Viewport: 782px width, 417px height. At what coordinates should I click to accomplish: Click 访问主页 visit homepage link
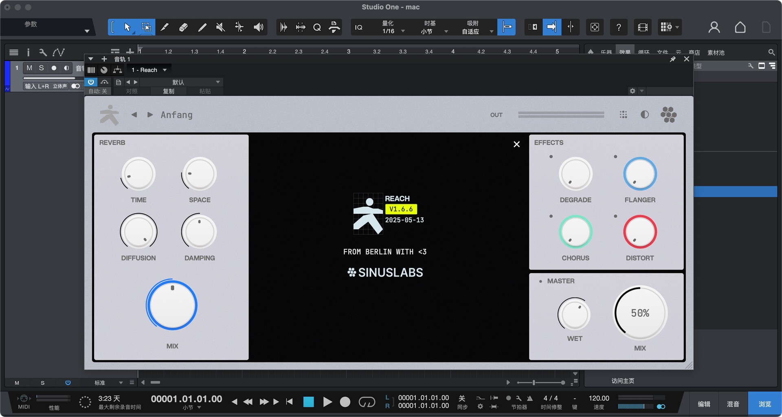point(623,381)
